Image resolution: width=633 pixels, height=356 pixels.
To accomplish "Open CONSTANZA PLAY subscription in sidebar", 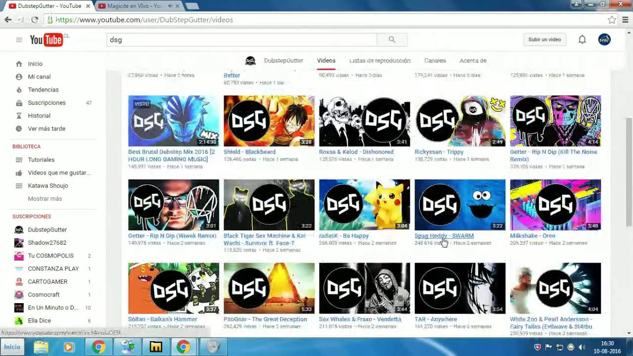I will pos(53,268).
